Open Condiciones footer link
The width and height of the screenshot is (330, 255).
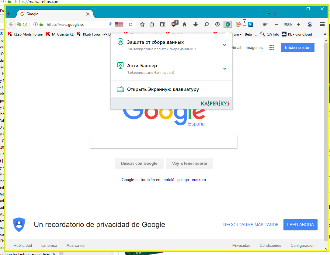click(270, 245)
